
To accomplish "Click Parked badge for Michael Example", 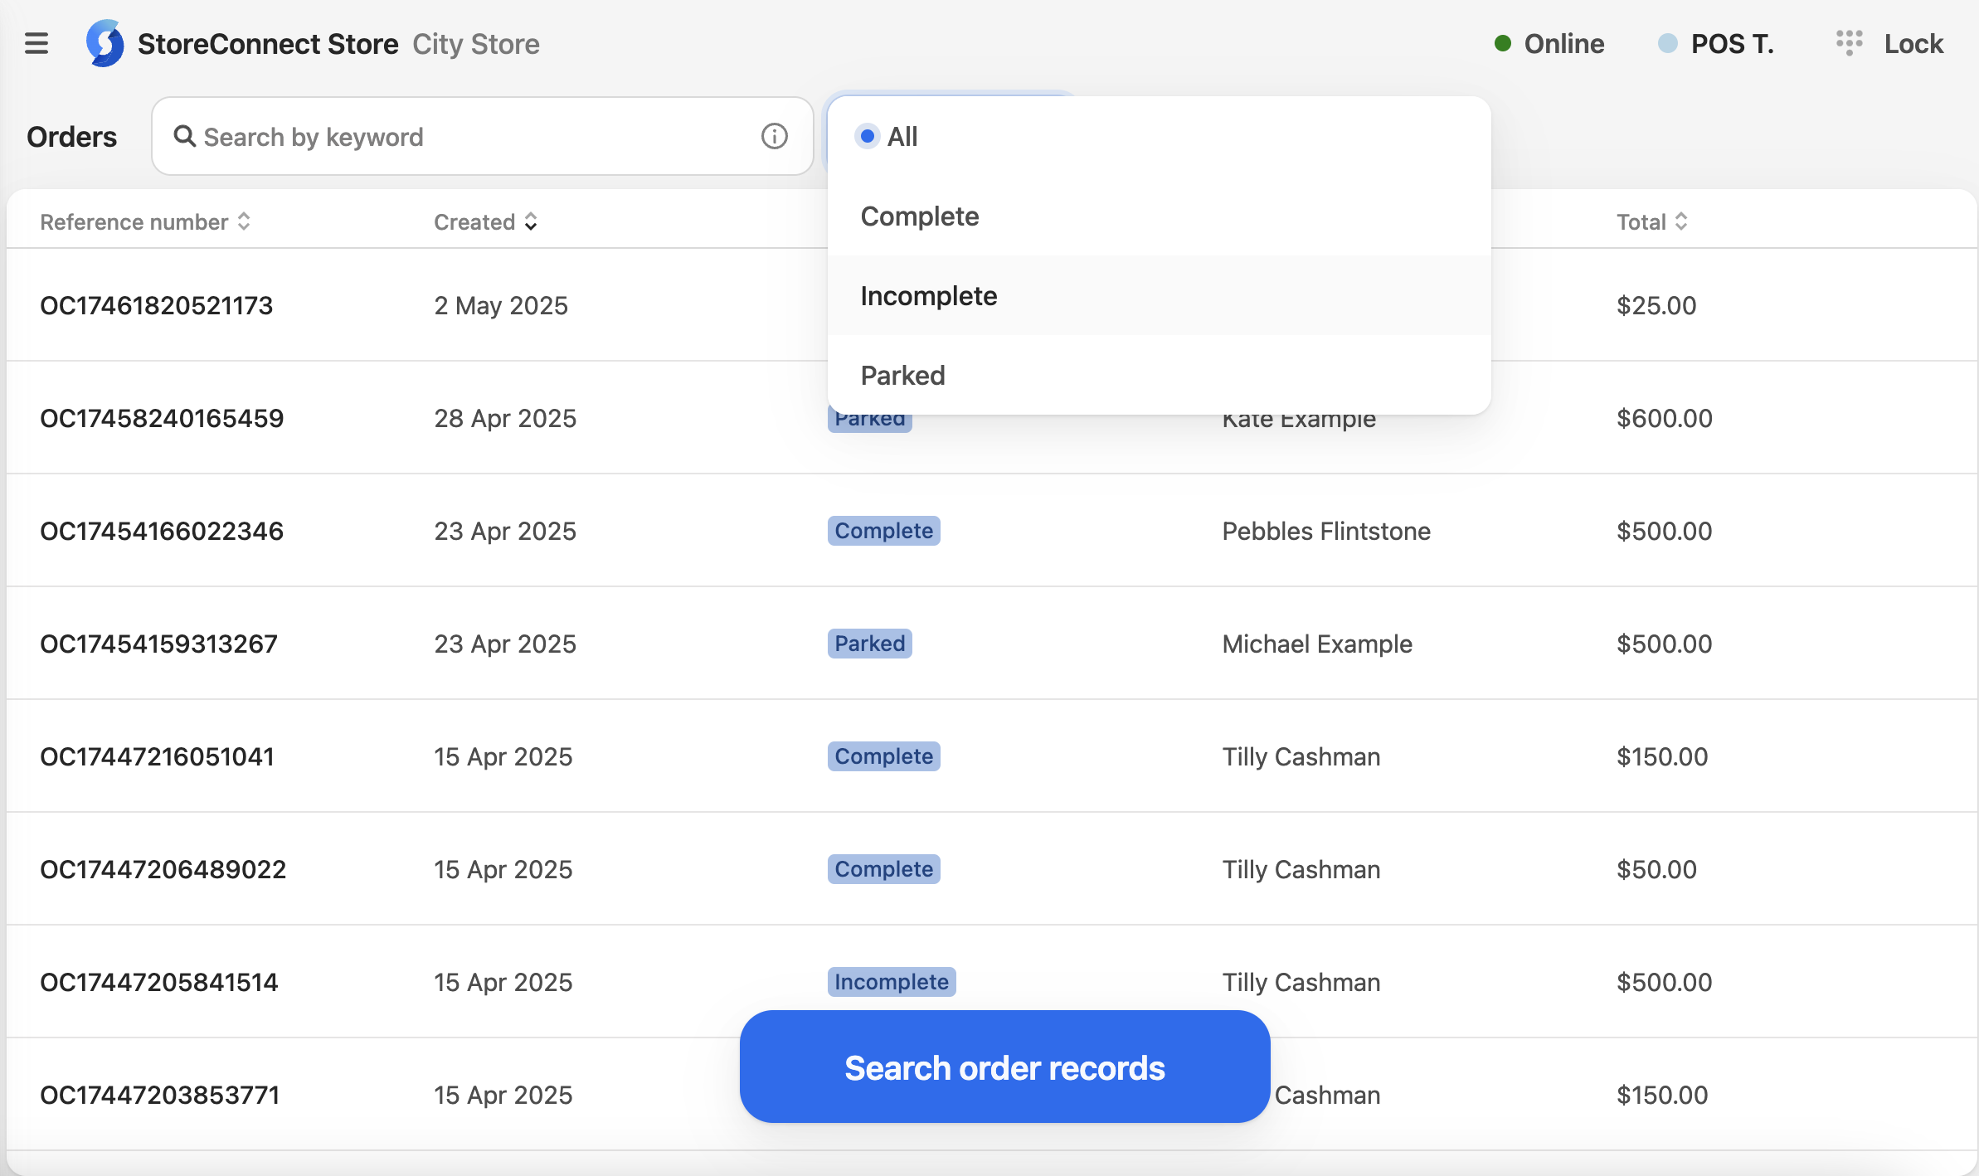I will pos(869,644).
